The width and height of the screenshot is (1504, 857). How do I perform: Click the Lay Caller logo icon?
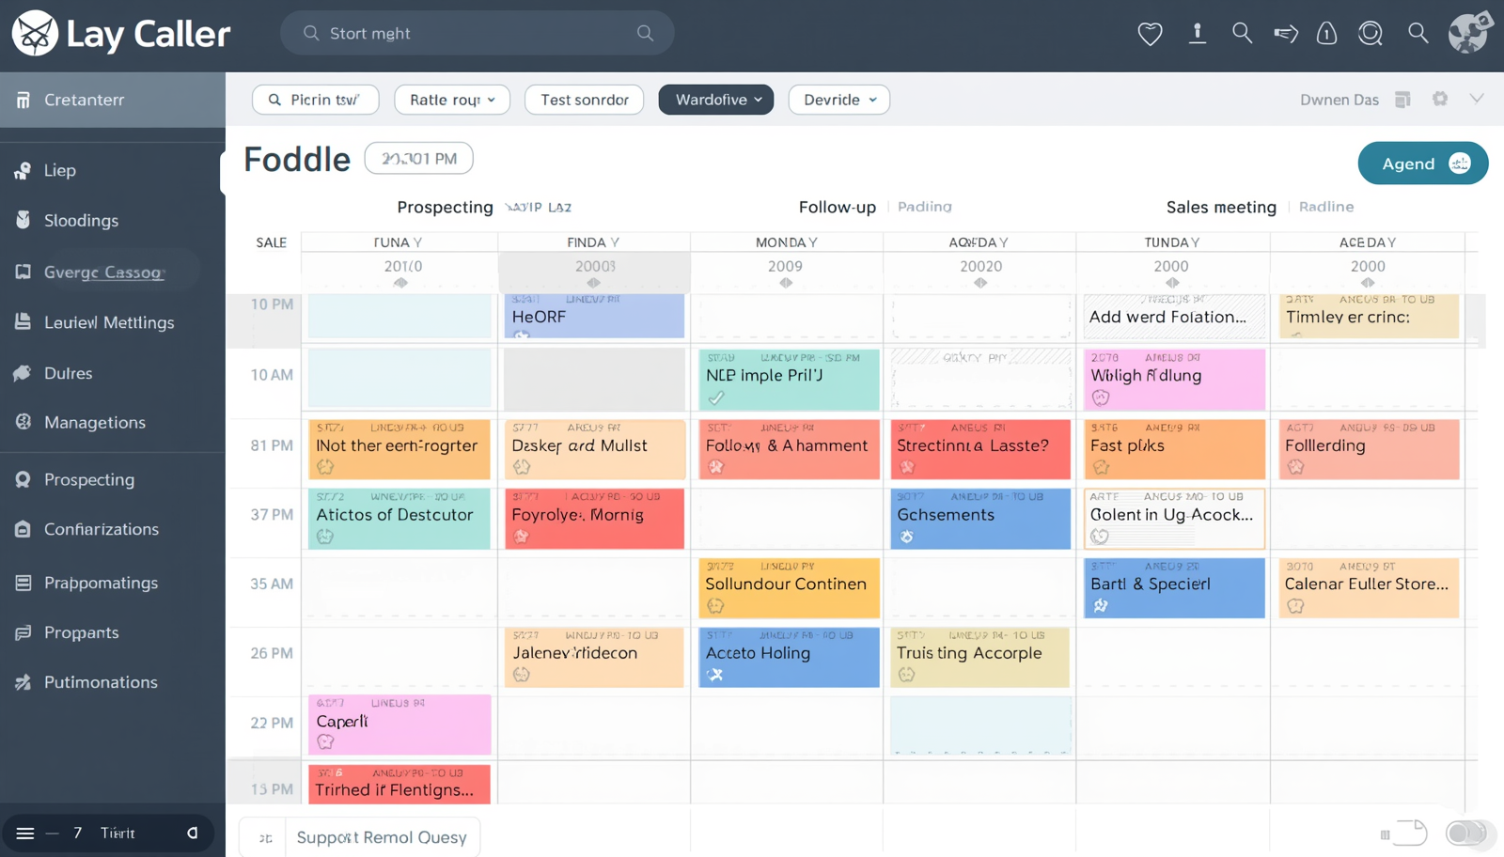(x=35, y=34)
